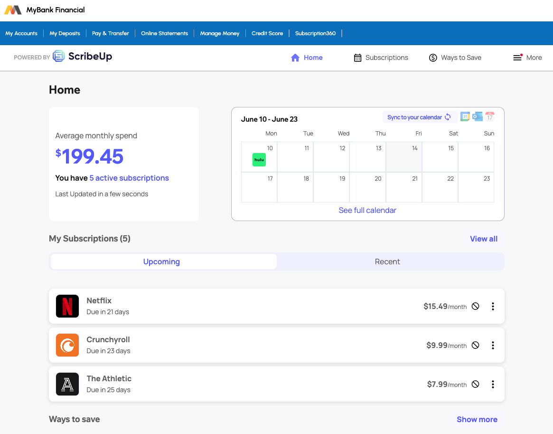This screenshot has height=434, width=553.
Task: Select the Netflix subscription logo
Action: coord(67,306)
